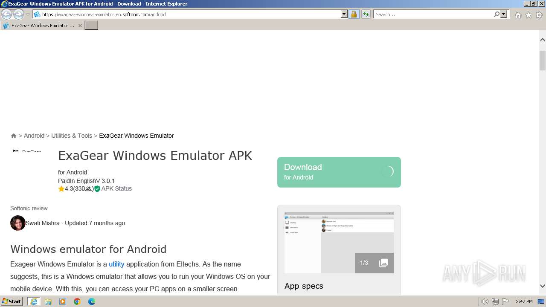Click inside the Search box

coord(433,14)
